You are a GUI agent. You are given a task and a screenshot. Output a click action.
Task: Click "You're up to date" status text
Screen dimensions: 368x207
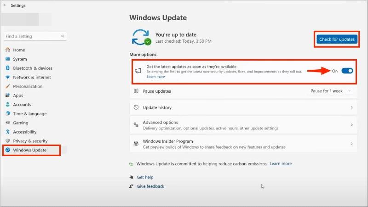point(176,35)
